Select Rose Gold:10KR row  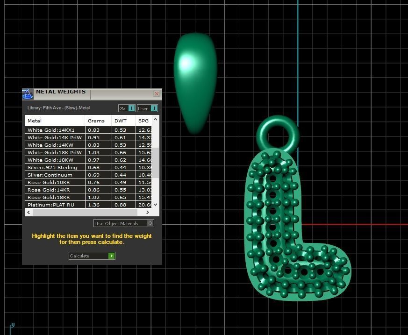88,182
